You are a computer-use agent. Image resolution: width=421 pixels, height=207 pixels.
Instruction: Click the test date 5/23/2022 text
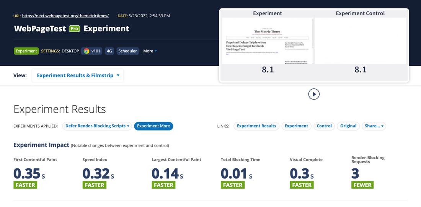(x=149, y=16)
